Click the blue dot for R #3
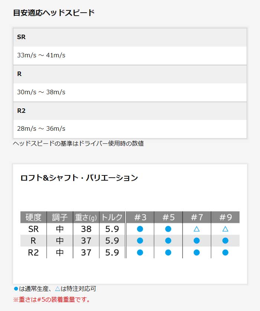 pyautogui.click(x=140, y=241)
